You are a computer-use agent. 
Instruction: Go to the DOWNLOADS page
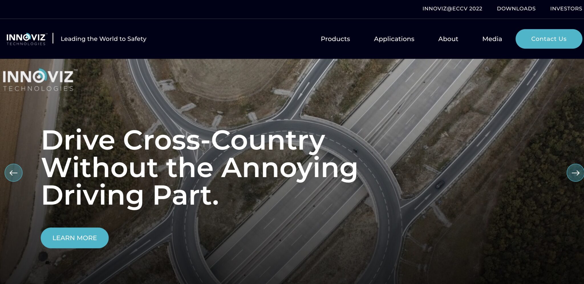click(516, 9)
